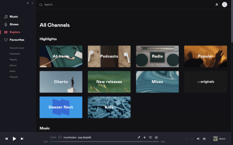Click the don't recommend sad-face icon
Image resolution: width=233 pixels, height=145 pixels.
(156, 137)
